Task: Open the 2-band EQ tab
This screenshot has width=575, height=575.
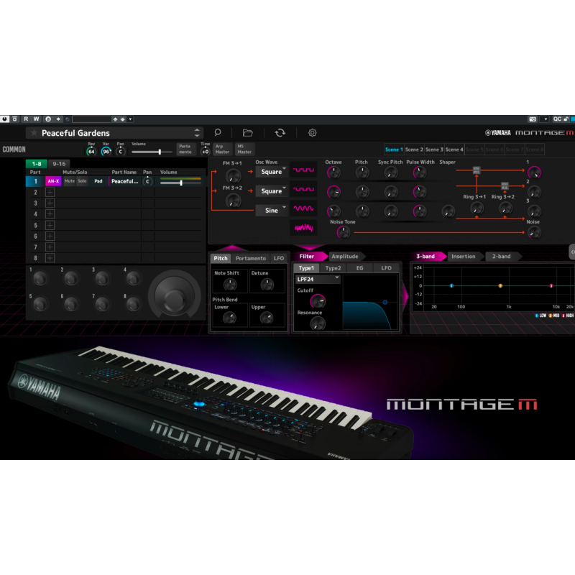Action: click(501, 257)
